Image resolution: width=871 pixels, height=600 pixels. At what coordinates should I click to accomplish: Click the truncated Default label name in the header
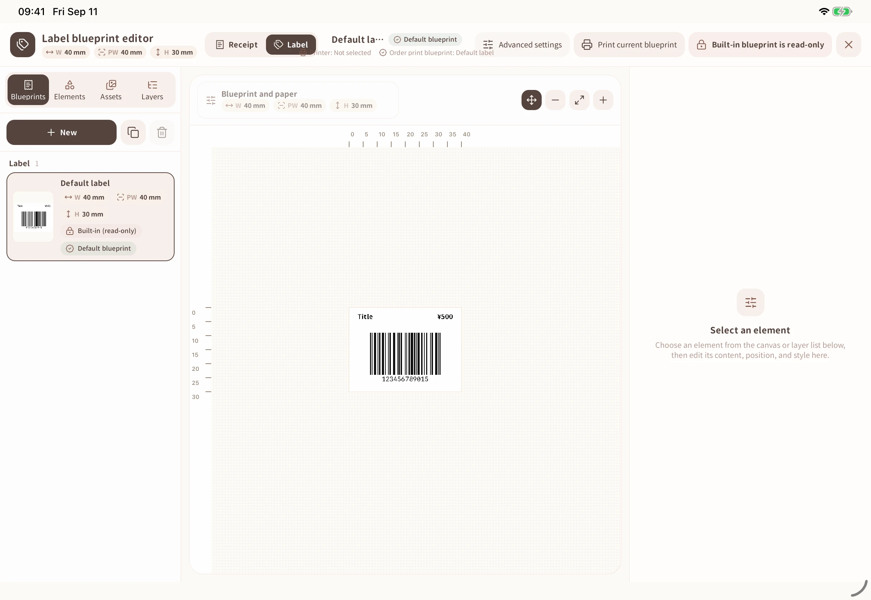click(x=357, y=40)
